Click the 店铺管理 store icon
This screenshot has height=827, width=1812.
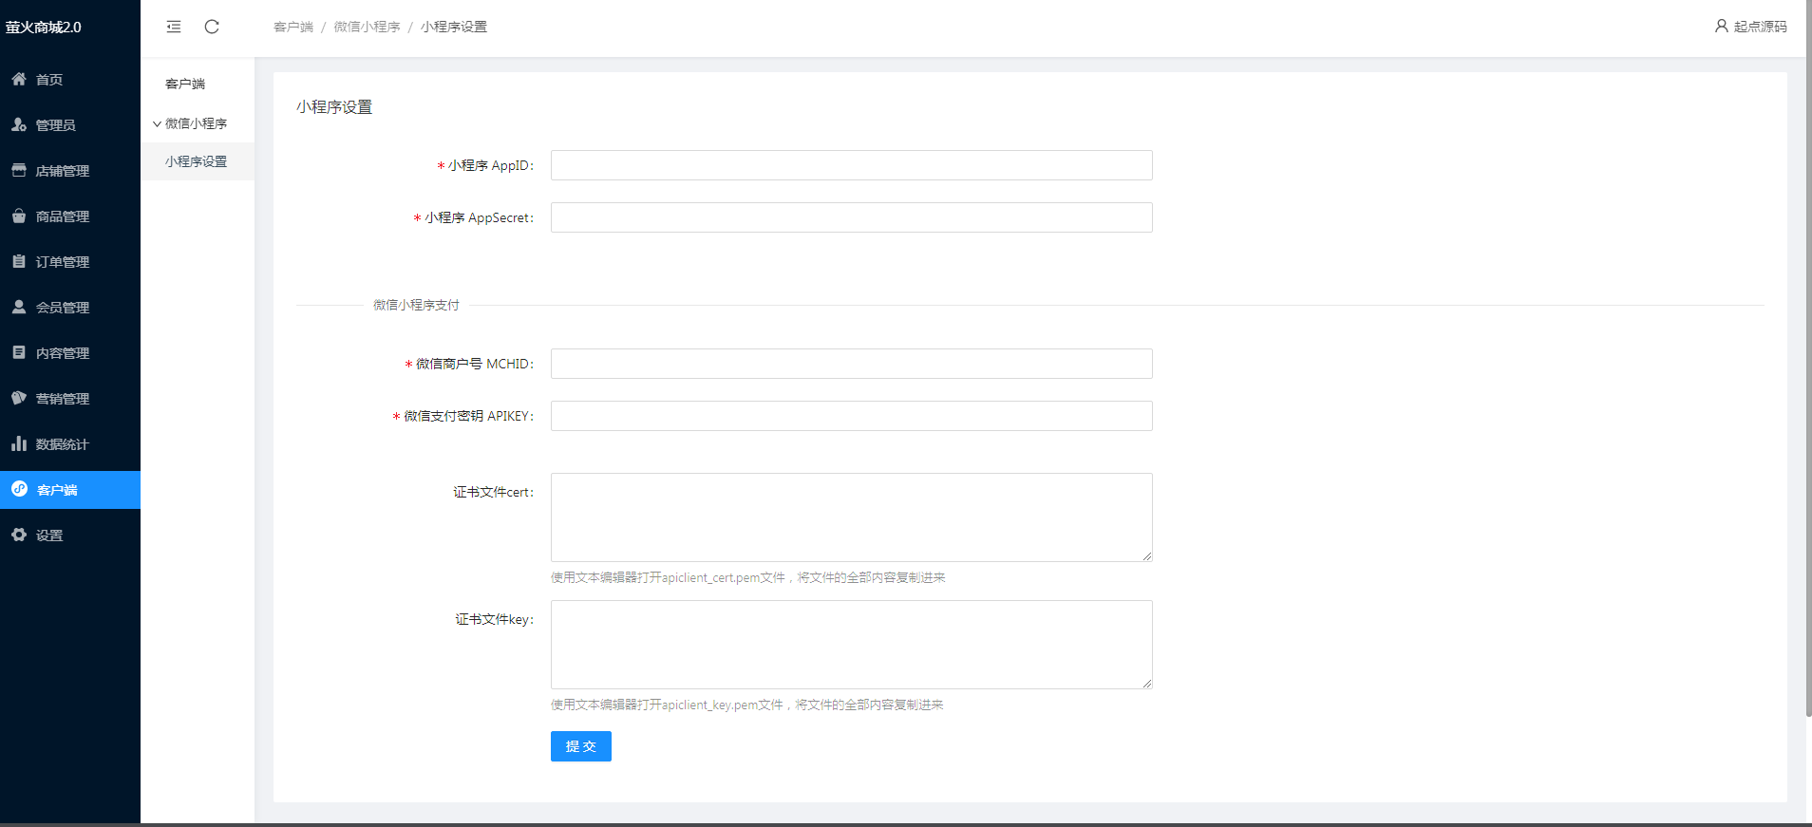19,170
